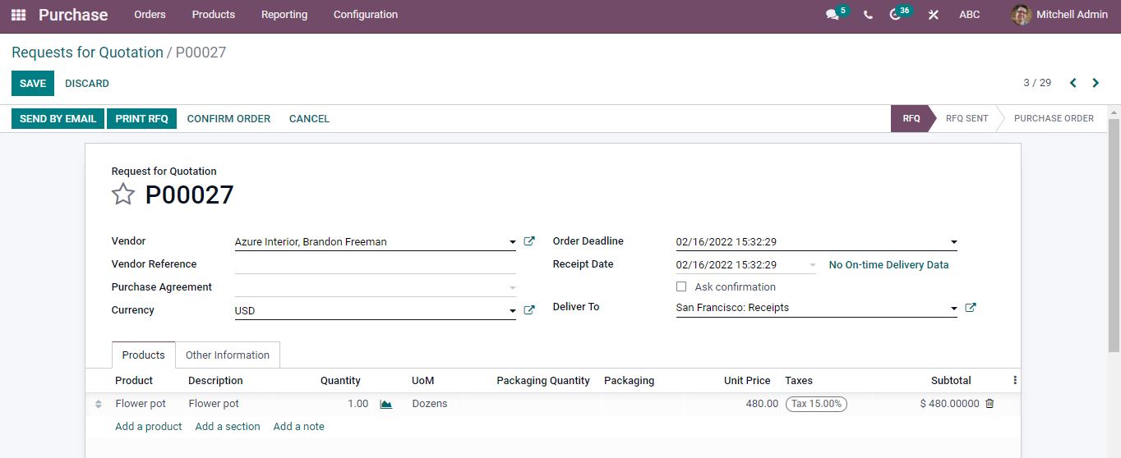The image size is (1121, 458).
Task: Open the conversations chat icon
Action: click(x=833, y=15)
